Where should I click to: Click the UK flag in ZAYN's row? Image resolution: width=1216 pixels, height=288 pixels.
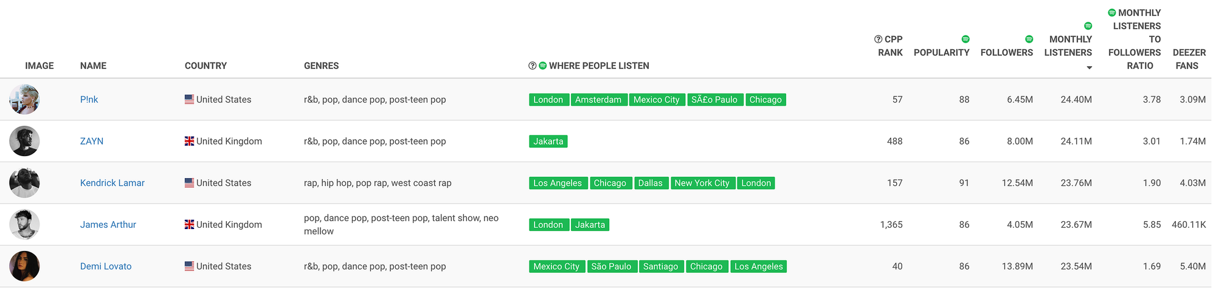(190, 141)
